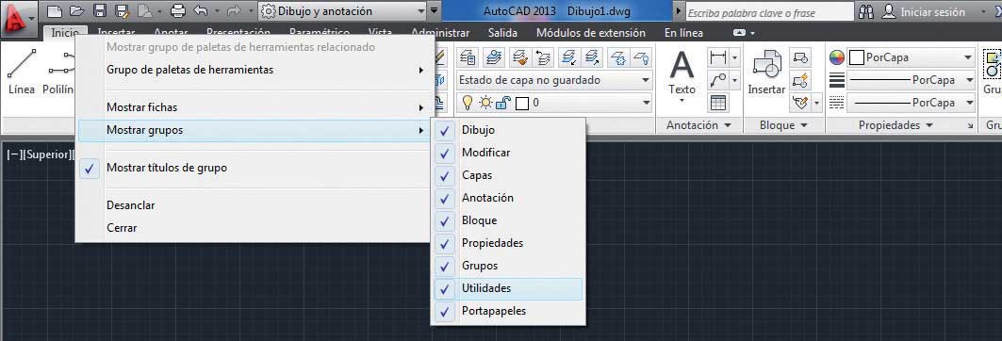Viewport: 1002px width, 341px height.
Task: Uncheck Anotación group visibility
Action: click(507, 198)
